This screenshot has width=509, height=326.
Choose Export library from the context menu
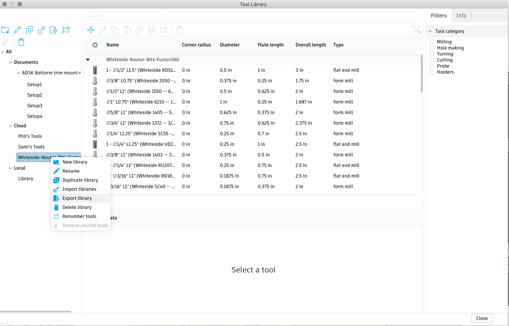tap(81, 198)
